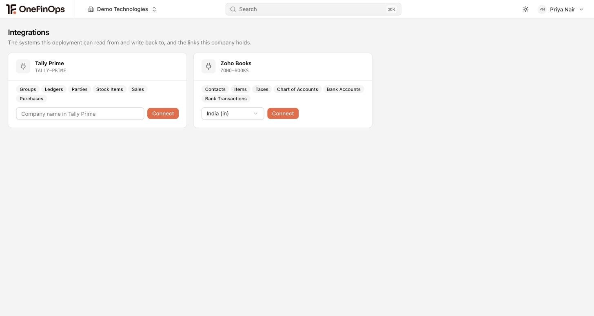Click the Contacts tag
The image size is (594, 316).
215,89
